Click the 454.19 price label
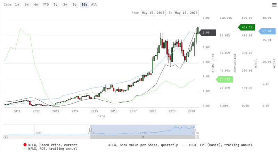The image size is (278, 152). [x=247, y=27]
